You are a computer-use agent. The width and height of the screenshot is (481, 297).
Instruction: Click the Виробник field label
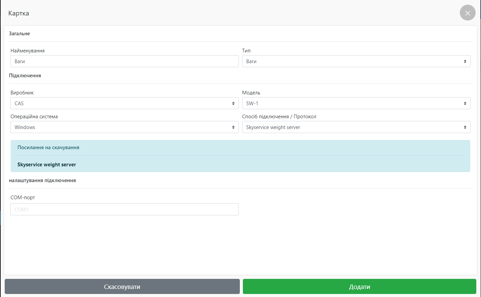point(22,93)
